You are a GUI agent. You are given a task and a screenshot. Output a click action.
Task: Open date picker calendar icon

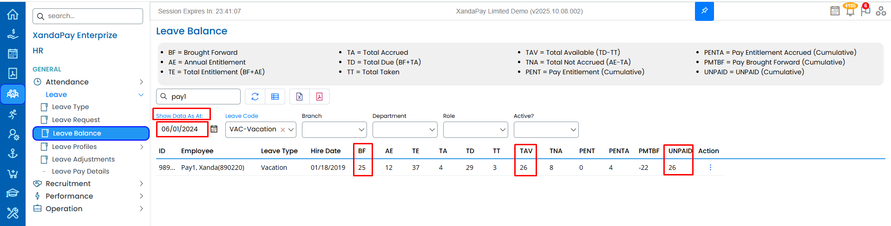click(x=214, y=129)
